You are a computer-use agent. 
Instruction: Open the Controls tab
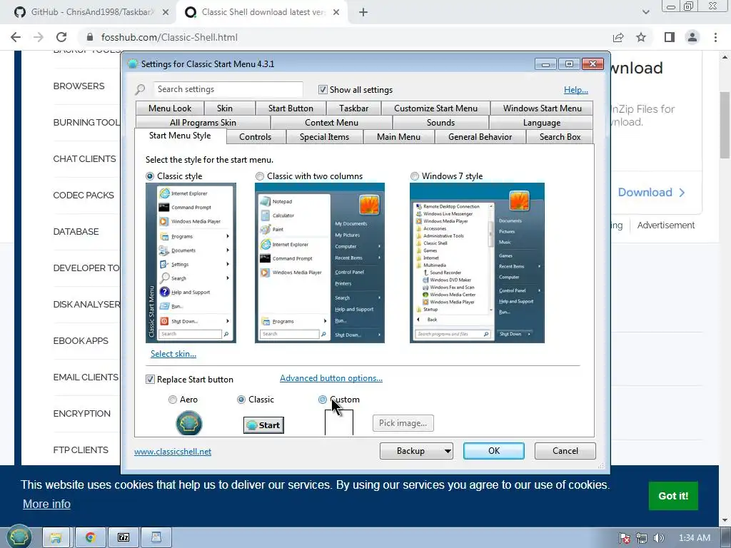[x=255, y=137]
